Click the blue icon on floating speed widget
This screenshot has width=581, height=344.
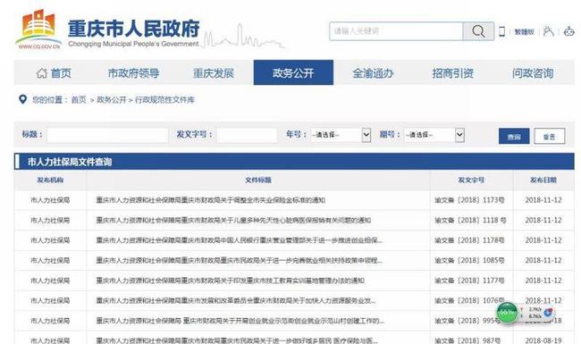click(548, 313)
